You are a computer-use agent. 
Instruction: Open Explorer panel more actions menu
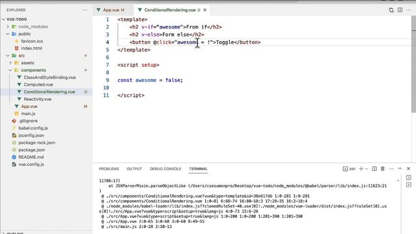click(85, 10)
